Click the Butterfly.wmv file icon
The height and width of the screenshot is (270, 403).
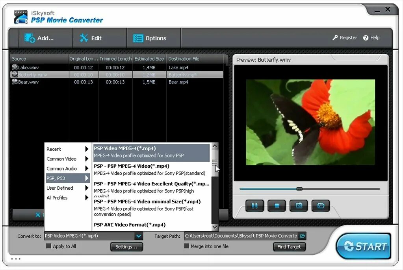pos(15,74)
